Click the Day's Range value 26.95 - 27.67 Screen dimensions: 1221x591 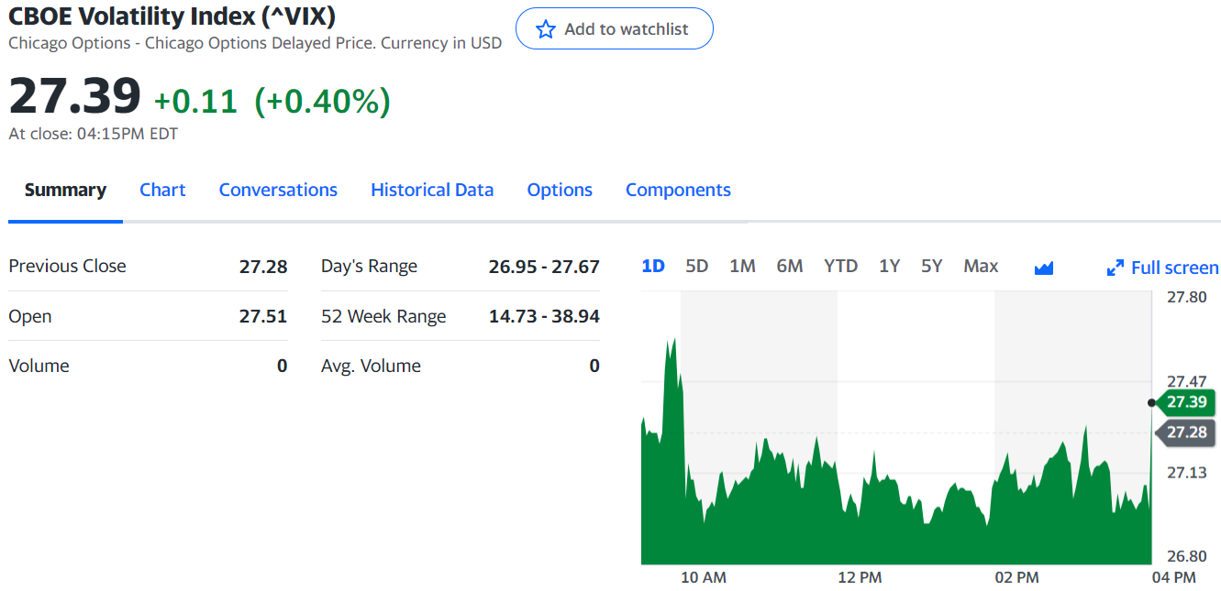[x=544, y=267]
